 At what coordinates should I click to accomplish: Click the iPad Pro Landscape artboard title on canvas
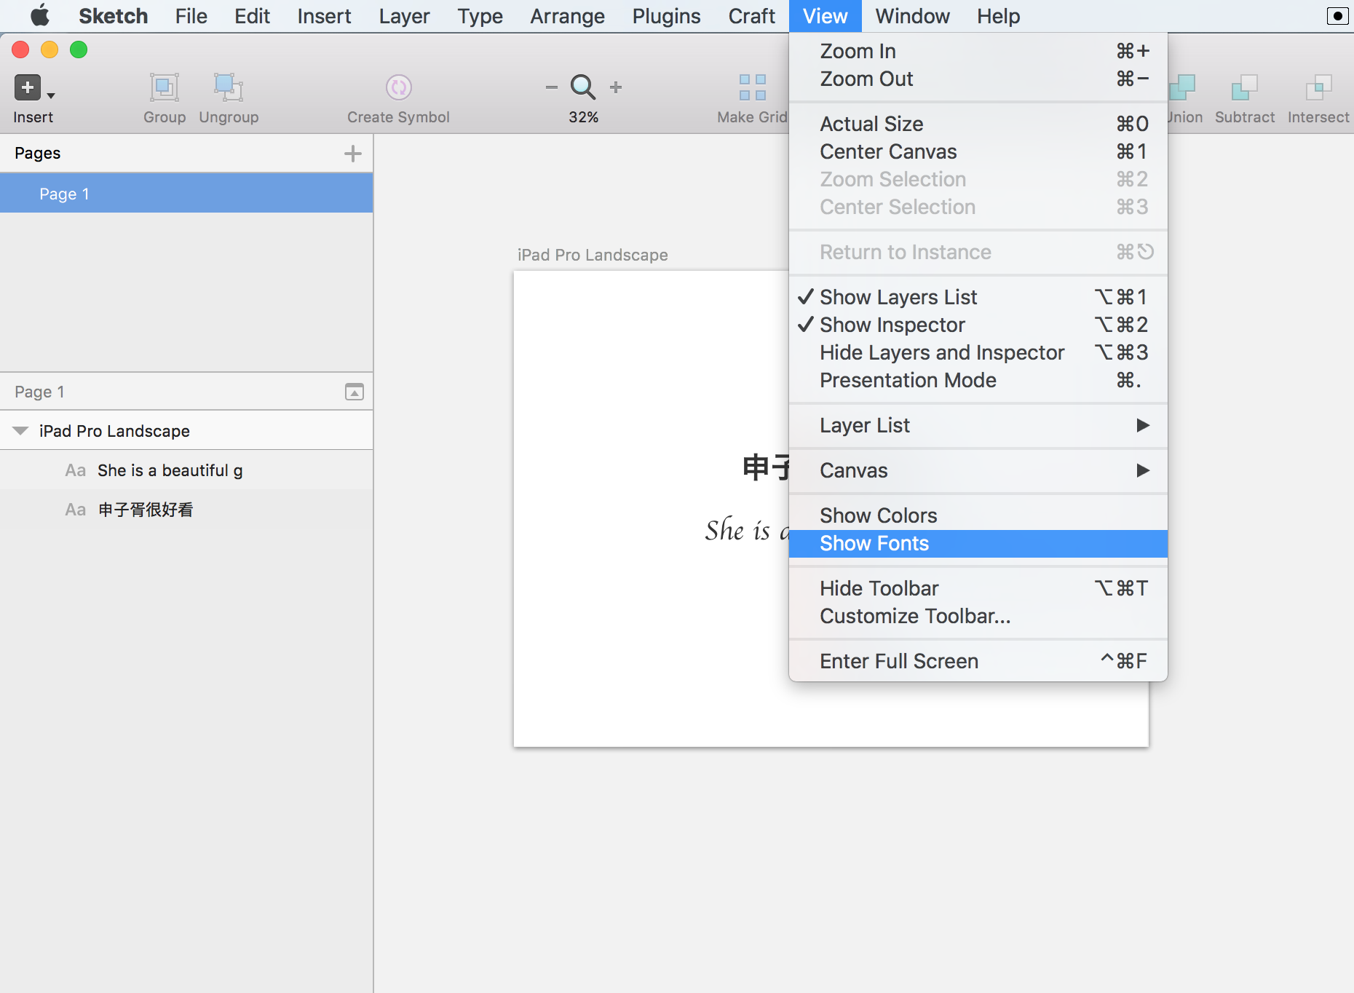(x=593, y=255)
